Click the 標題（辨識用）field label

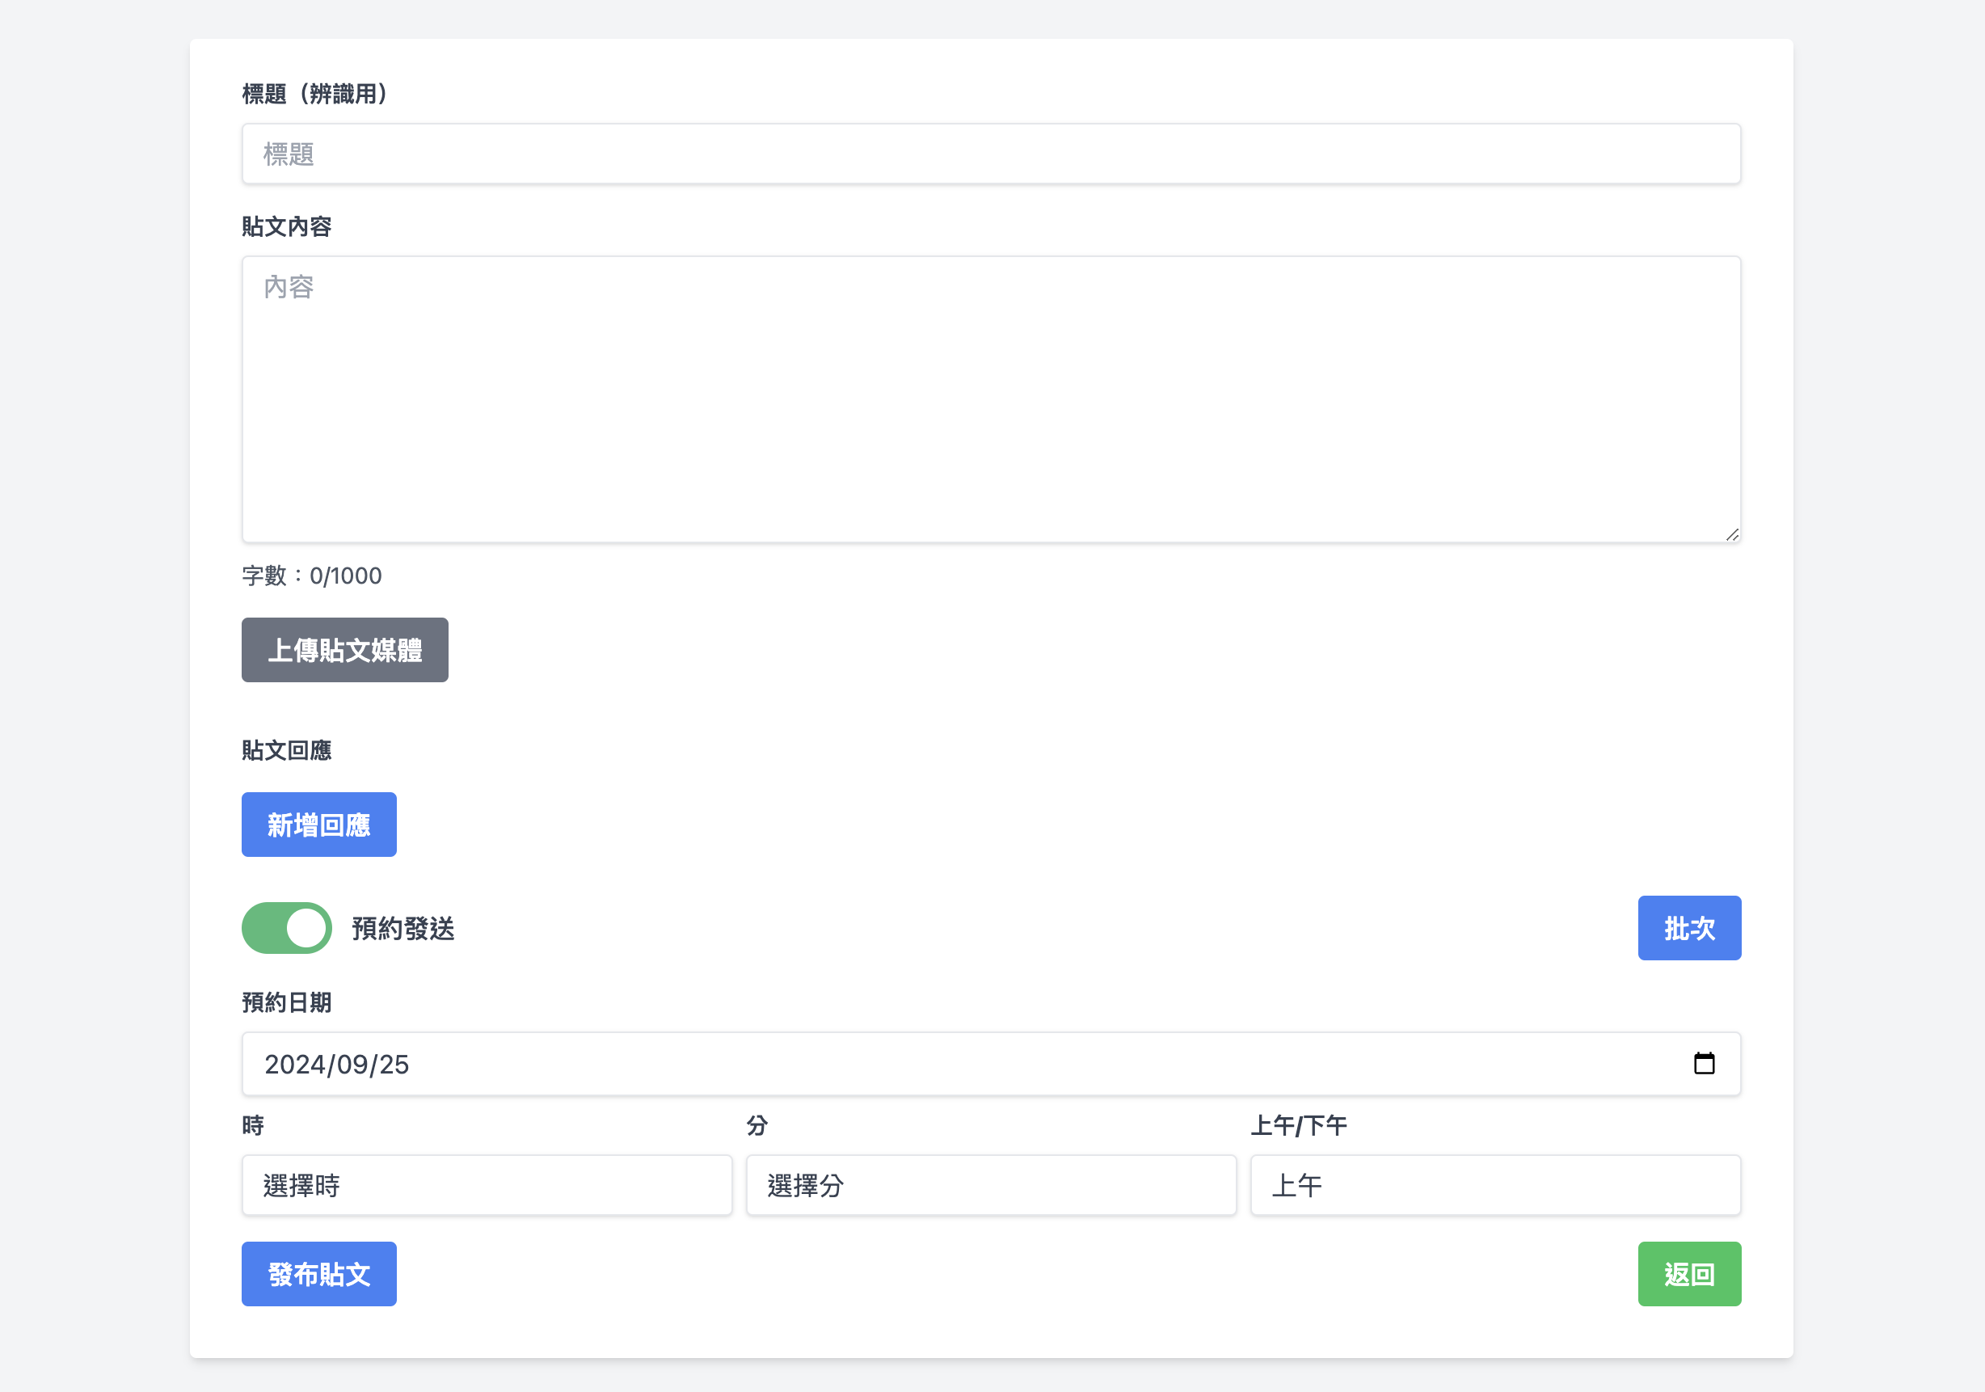315,94
